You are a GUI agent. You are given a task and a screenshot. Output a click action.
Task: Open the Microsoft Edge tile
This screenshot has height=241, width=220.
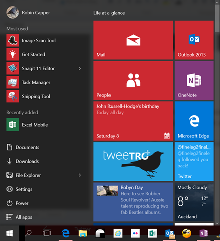(x=194, y=121)
